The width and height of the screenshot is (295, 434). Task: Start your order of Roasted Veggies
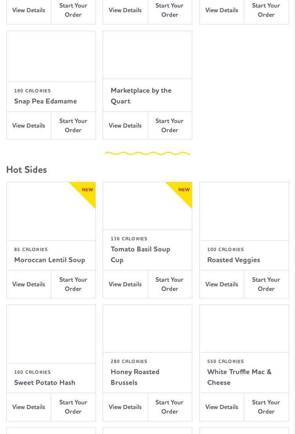(x=266, y=284)
